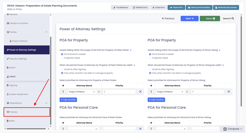Viewport: 246px width, 133px height.
Task: Open Testator & Grantor section
Action: pyautogui.click(x=27, y=23)
